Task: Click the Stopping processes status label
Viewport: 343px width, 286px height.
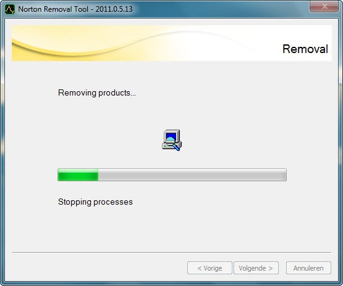Action: (x=95, y=202)
